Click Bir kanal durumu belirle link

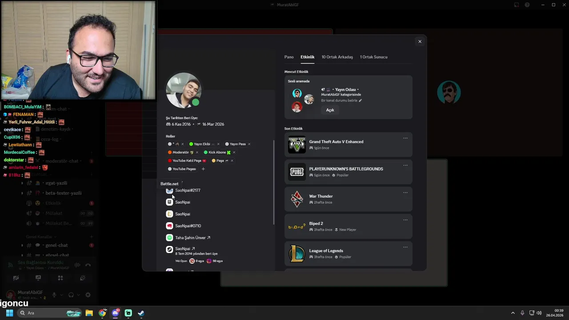point(339,100)
